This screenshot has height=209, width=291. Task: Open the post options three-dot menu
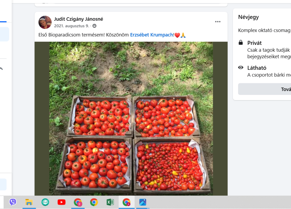(x=218, y=22)
